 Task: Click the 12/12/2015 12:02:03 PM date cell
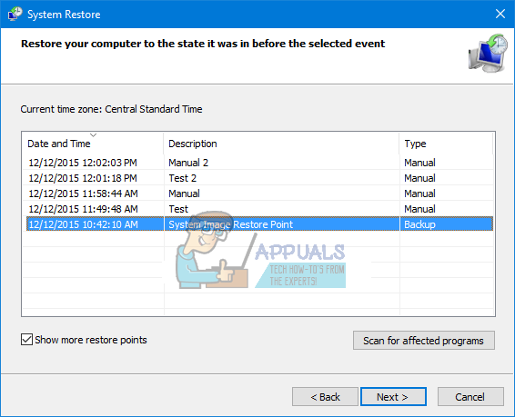pos(83,163)
